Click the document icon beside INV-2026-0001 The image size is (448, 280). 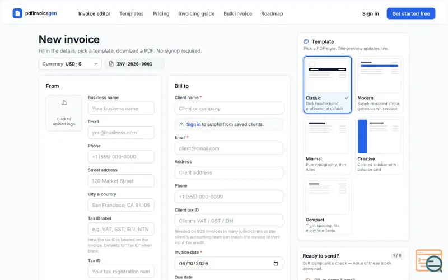pos(111,64)
